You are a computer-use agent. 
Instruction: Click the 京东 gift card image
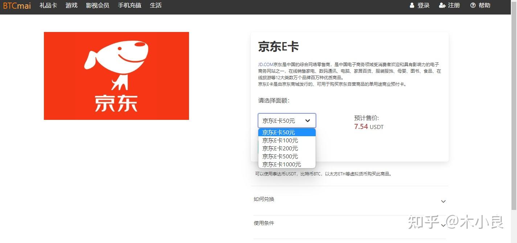[116, 76]
